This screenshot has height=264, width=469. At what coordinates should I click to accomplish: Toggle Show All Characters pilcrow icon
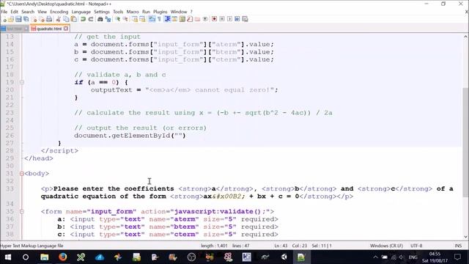[160, 19]
